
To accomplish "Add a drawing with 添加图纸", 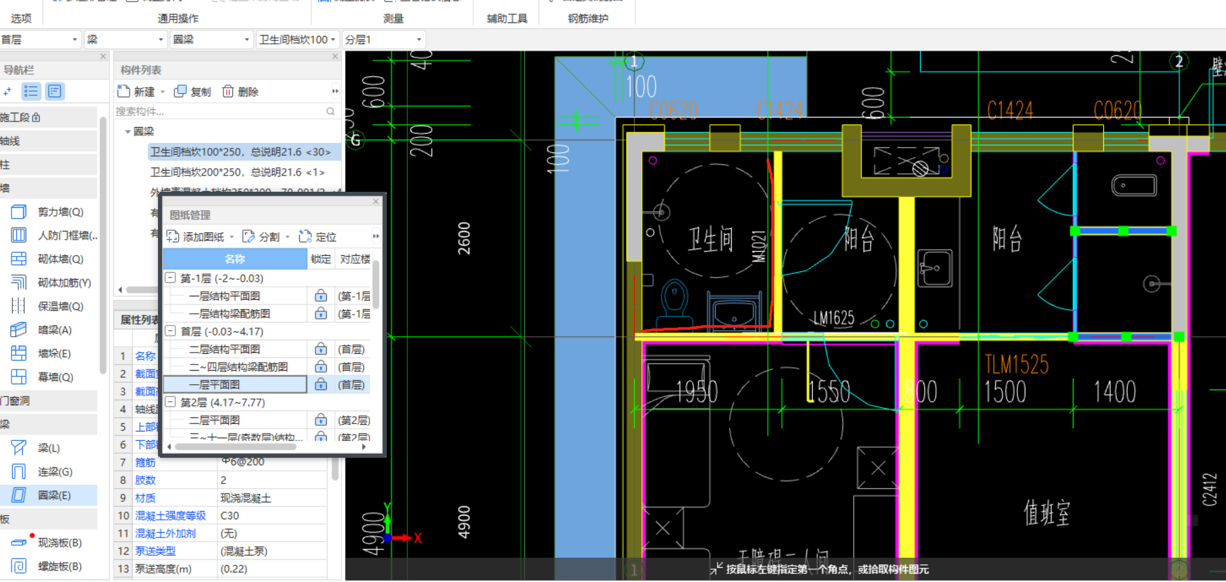I will tap(196, 237).
